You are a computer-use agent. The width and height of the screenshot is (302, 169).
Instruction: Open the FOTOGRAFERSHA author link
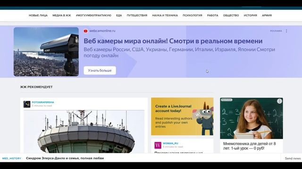[x=43, y=102]
